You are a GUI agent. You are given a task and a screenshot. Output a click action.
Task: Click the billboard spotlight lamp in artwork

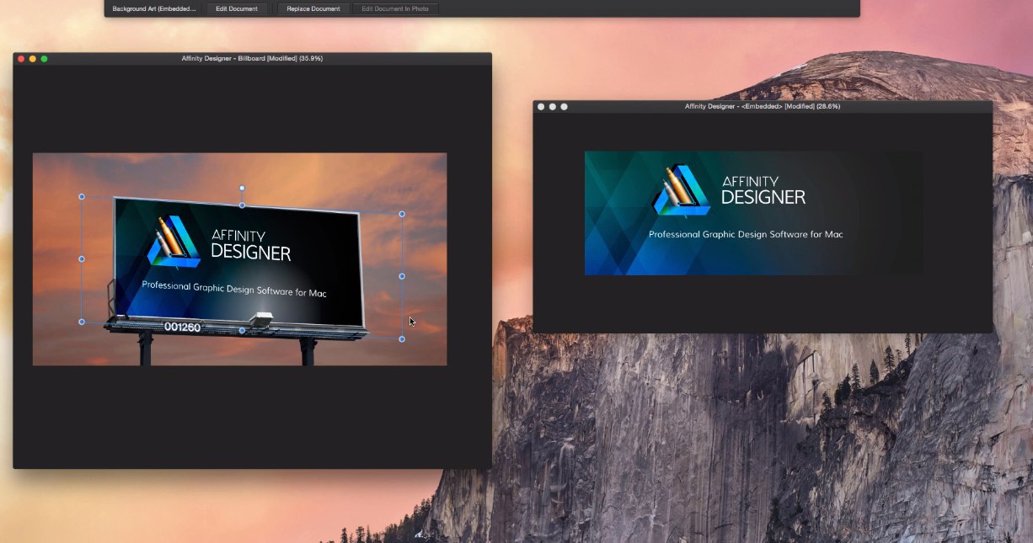262,319
